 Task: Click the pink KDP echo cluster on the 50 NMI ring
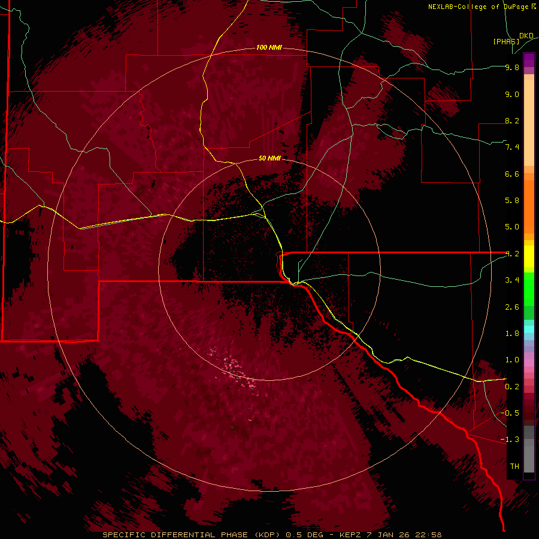pos(234,370)
